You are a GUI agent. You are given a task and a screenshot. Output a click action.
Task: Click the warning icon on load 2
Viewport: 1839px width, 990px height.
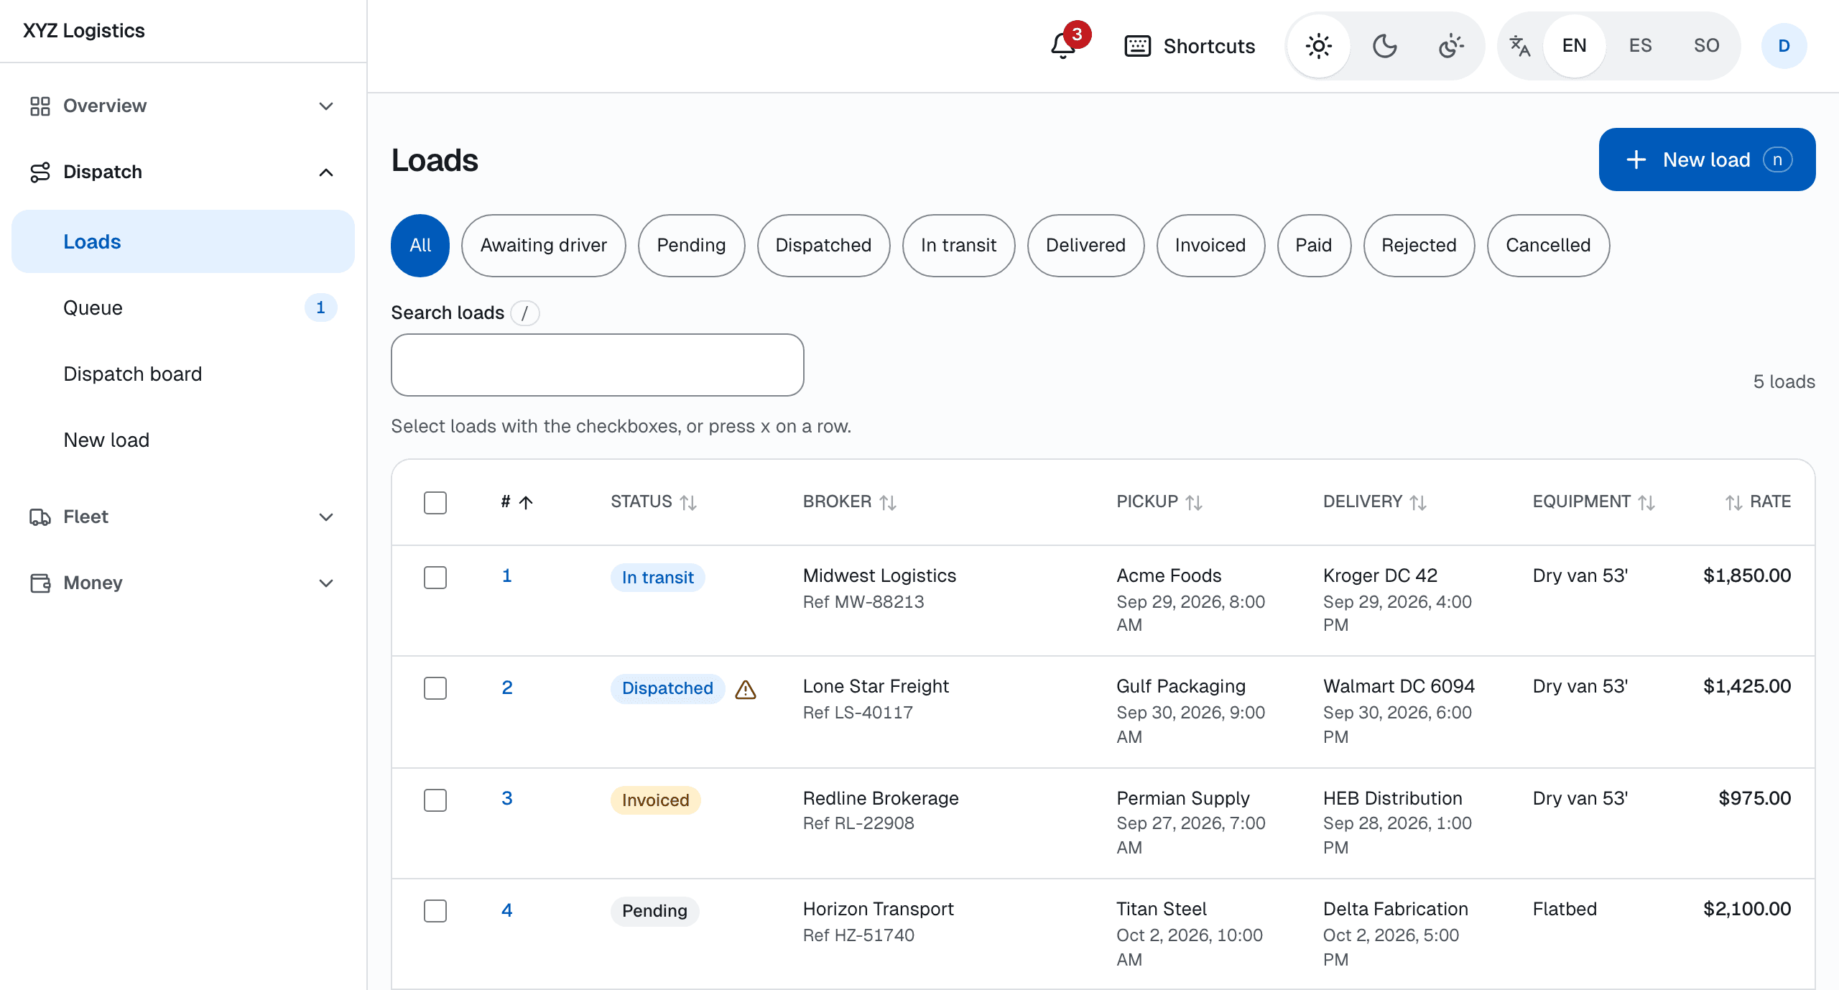pyautogui.click(x=746, y=690)
